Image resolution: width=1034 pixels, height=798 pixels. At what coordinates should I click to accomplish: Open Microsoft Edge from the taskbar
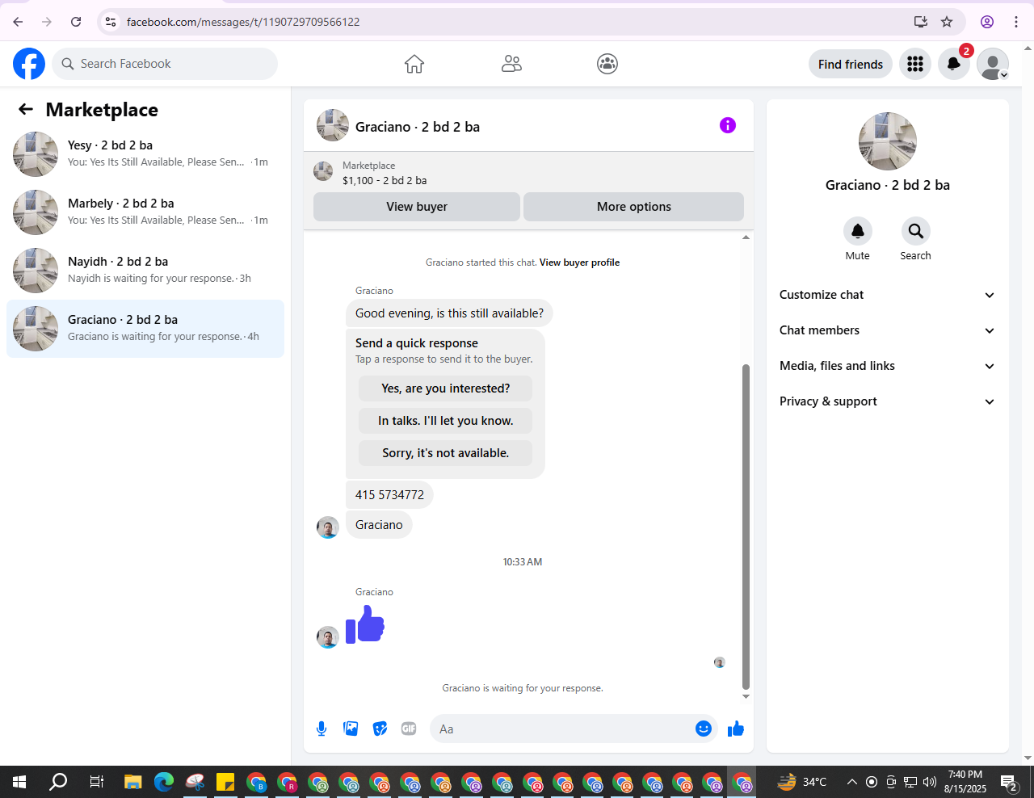[x=164, y=782]
